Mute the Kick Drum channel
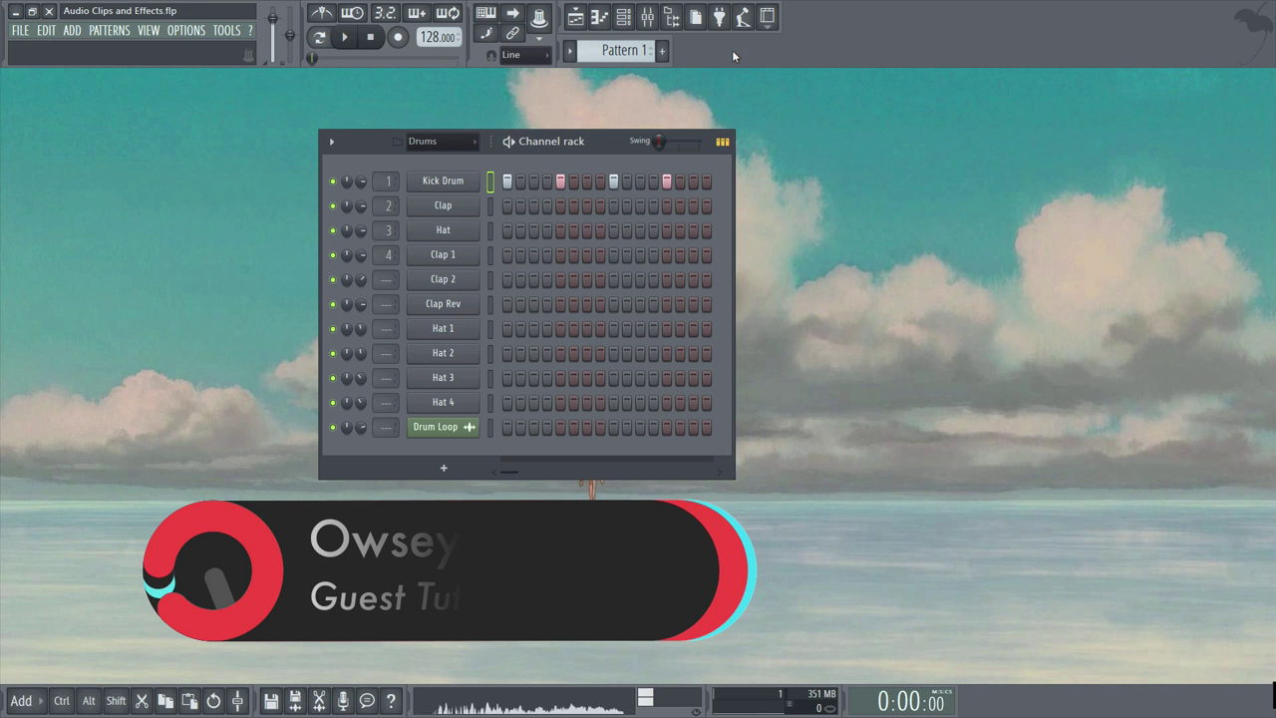 333,181
